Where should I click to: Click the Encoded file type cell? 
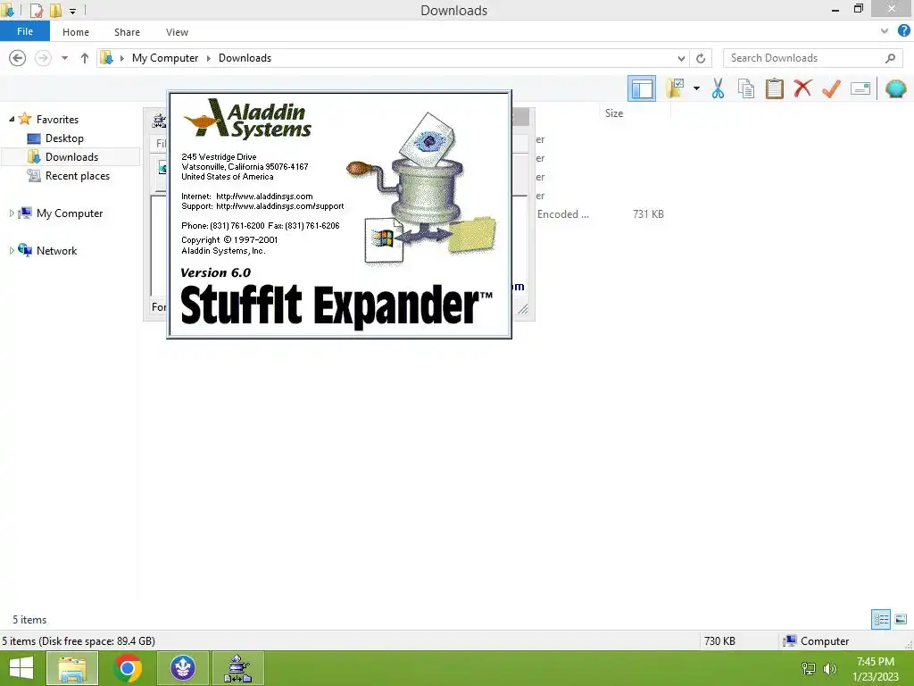(563, 214)
